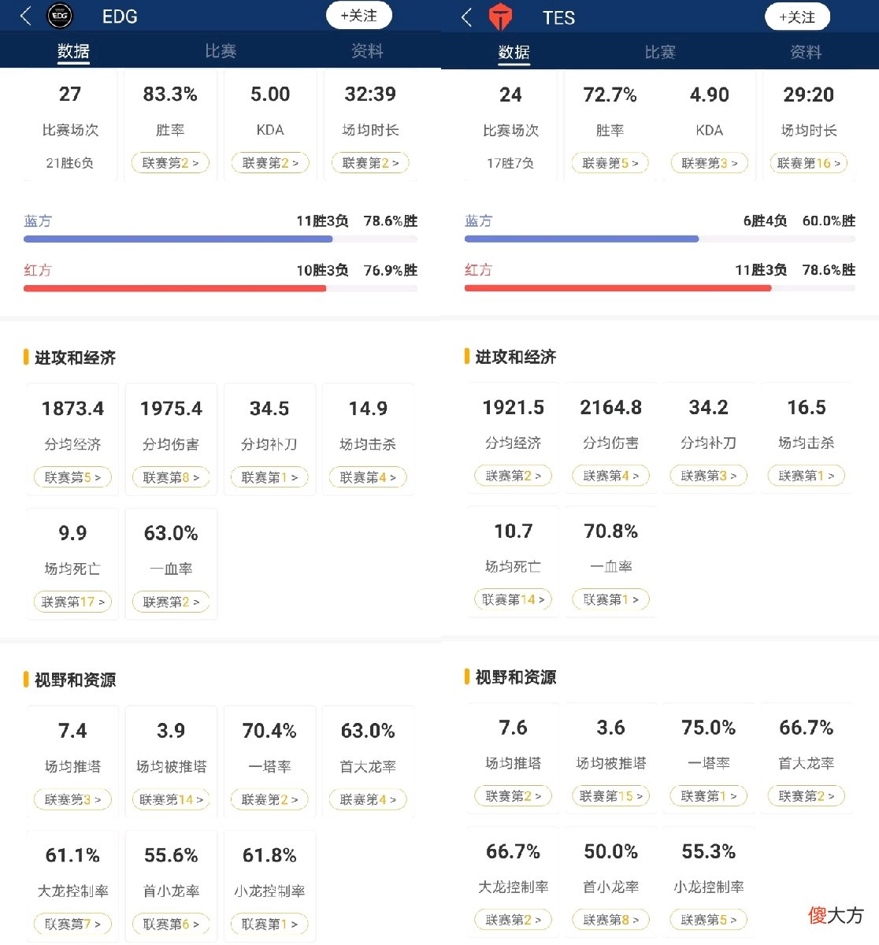Viewport: 879px width, 945px height.
Task: Open TES 首大龙率 rank 联赛第2
Action: pos(807,796)
